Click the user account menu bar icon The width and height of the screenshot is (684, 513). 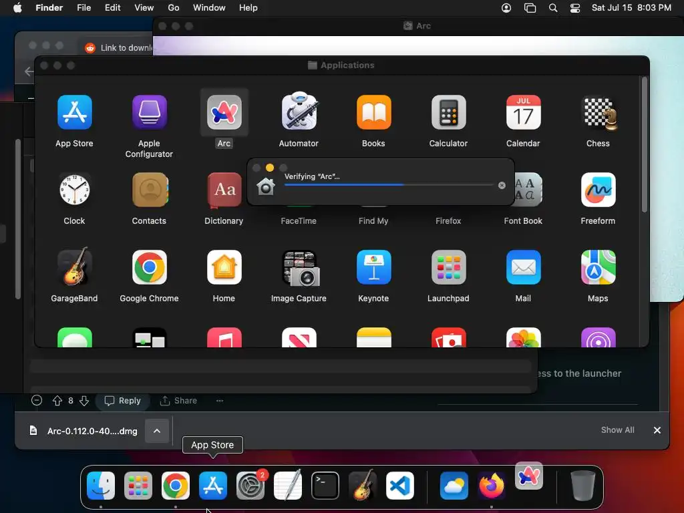(506, 8)
